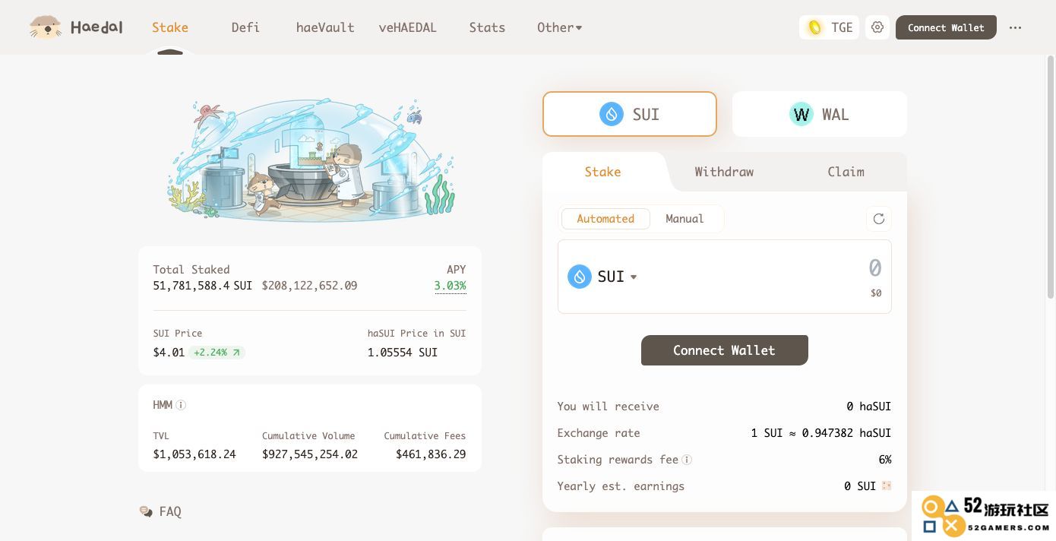
Task: Open the veHAEDAL menu item
Action: 407,27
